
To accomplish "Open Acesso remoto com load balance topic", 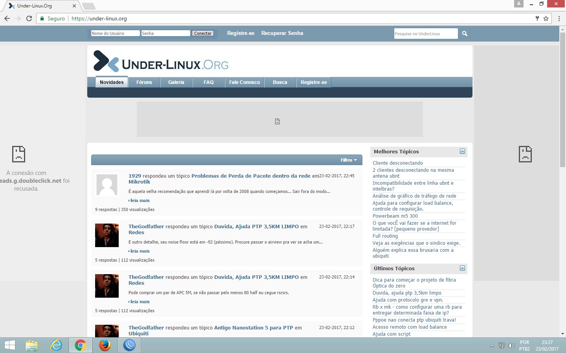I will click(410, 327).
